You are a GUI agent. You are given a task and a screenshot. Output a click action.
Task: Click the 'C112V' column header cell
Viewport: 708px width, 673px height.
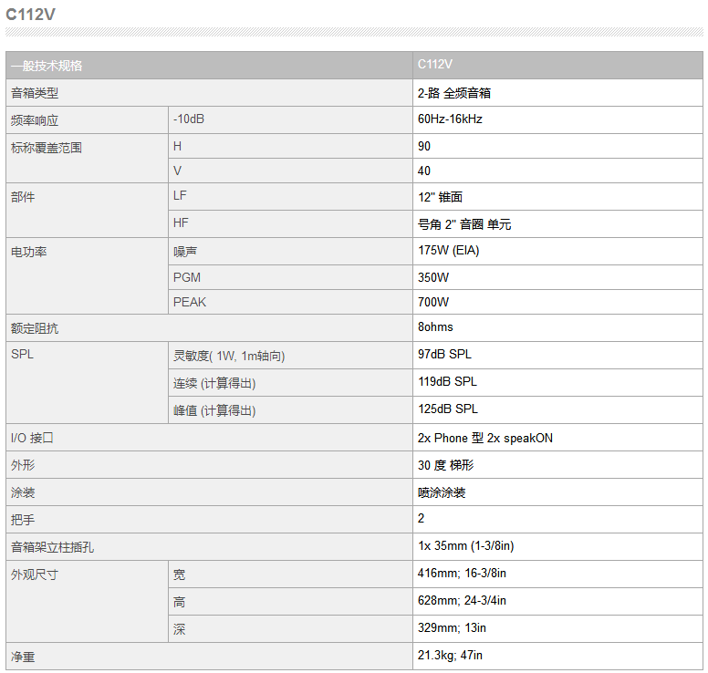tap(557, 66)
